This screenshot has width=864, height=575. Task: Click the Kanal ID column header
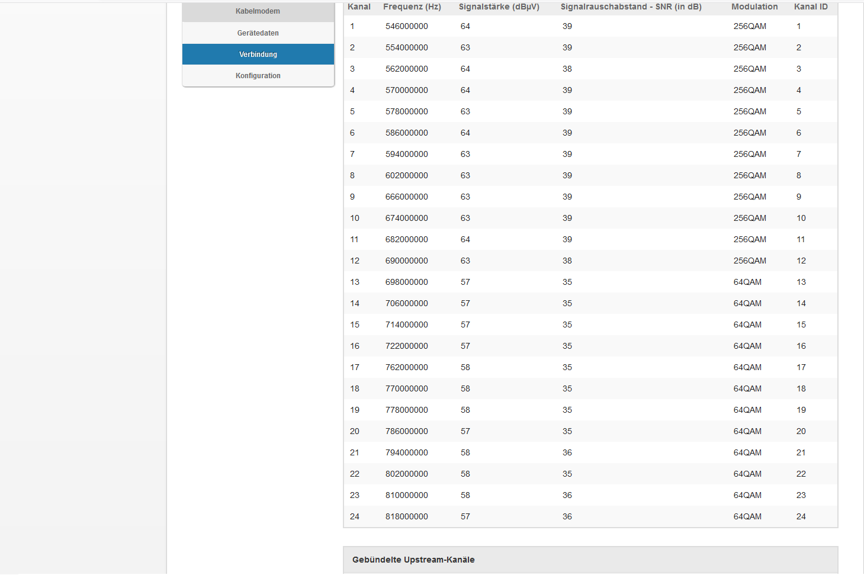tap(811, 7)
